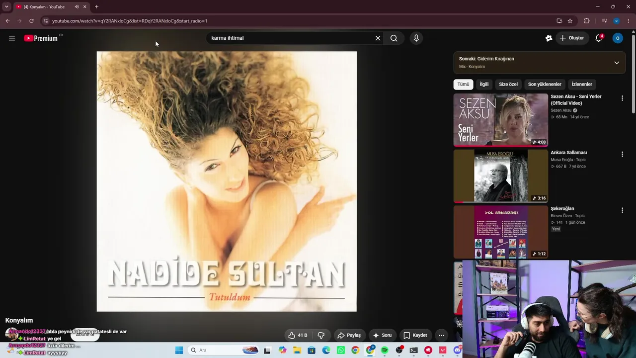636x358 pixels.
Task: Open Microsoft Edge from the taskbar
Action: [326, 350]
